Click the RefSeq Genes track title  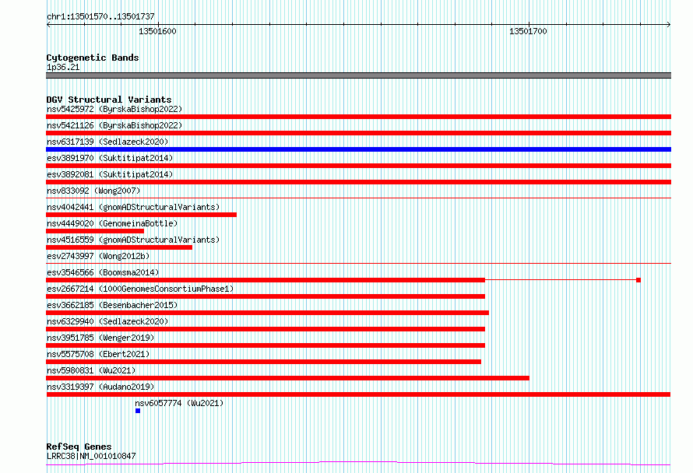[x=79, y=447]
